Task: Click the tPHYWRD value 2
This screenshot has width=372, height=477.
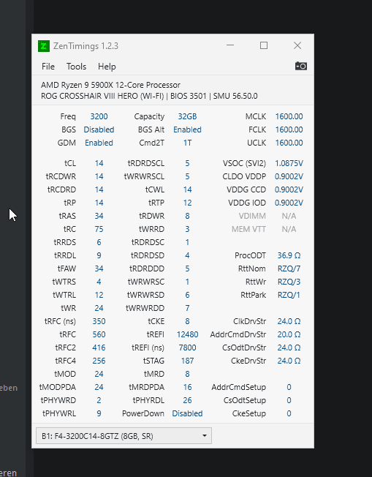Action: tap(99, 400)
